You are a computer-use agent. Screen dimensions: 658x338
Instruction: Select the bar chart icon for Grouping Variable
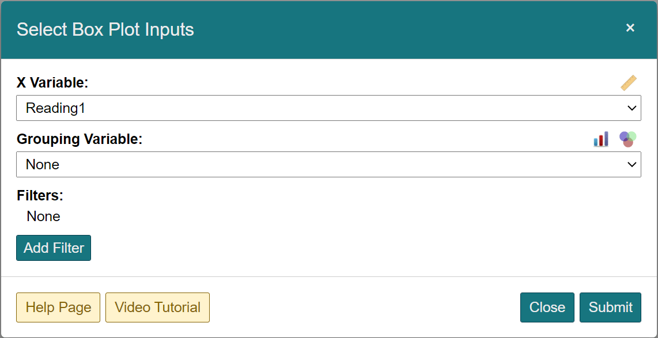pos(601,139)
